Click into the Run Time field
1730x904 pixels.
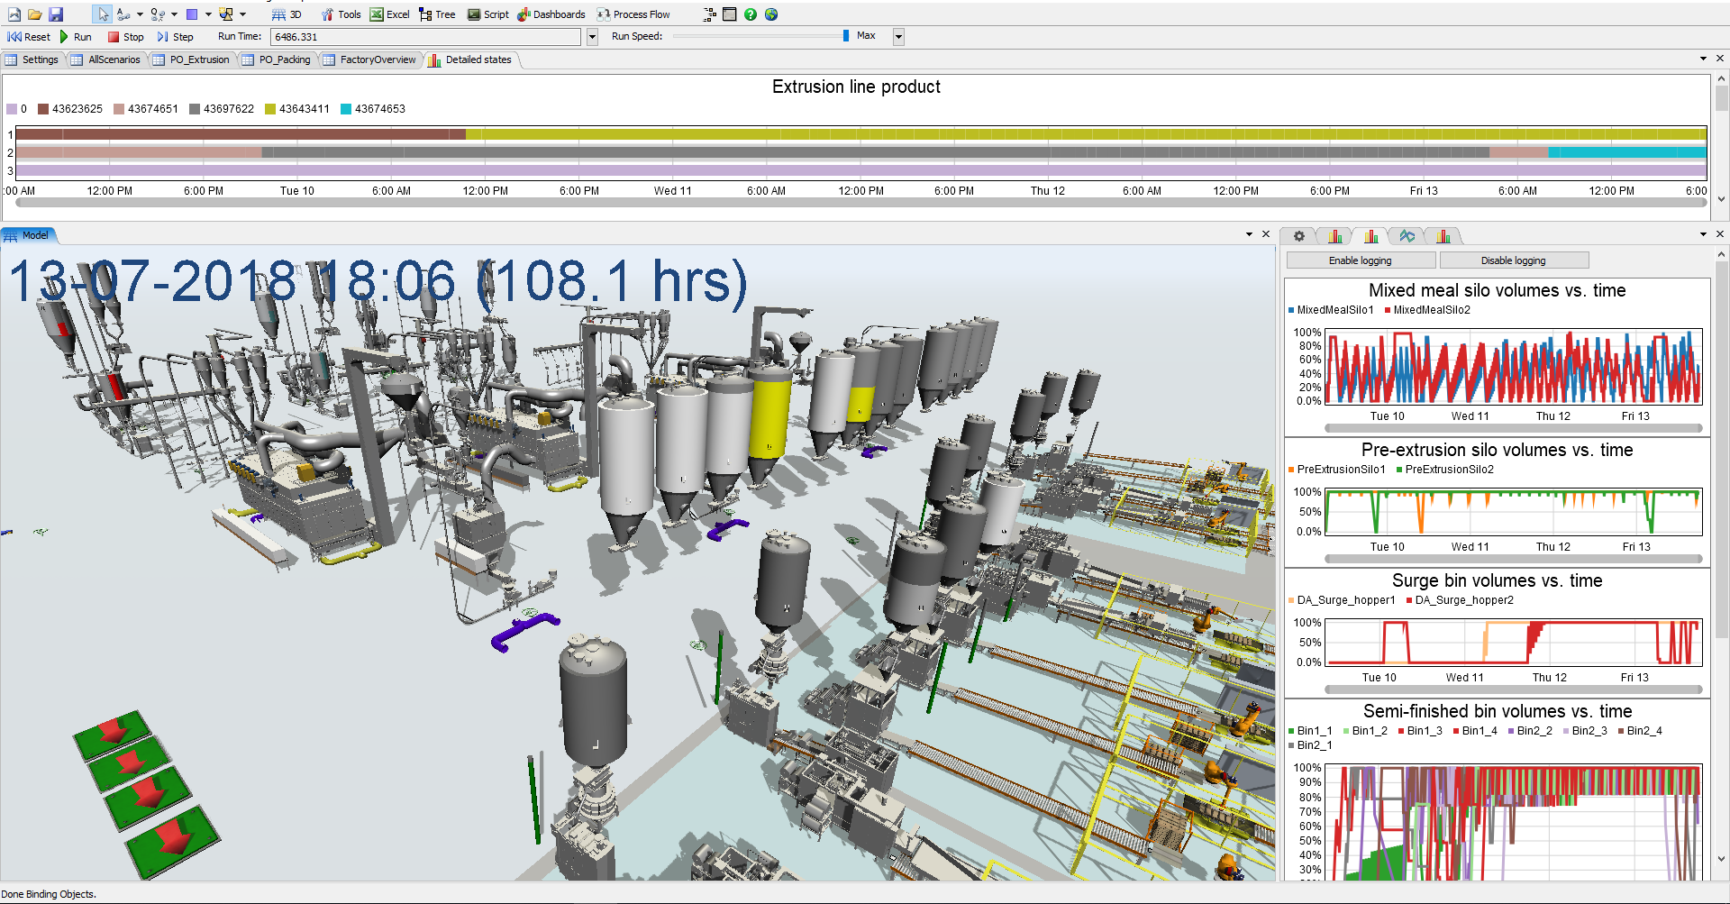click(x=425, y=37)
